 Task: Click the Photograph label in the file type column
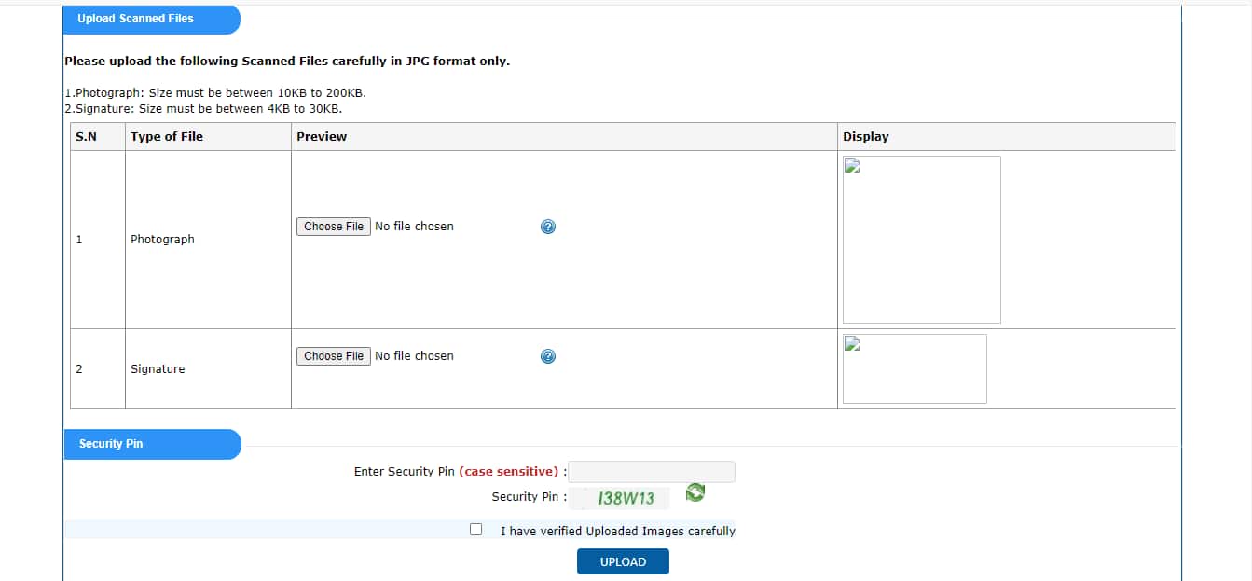tap(162, 240)
